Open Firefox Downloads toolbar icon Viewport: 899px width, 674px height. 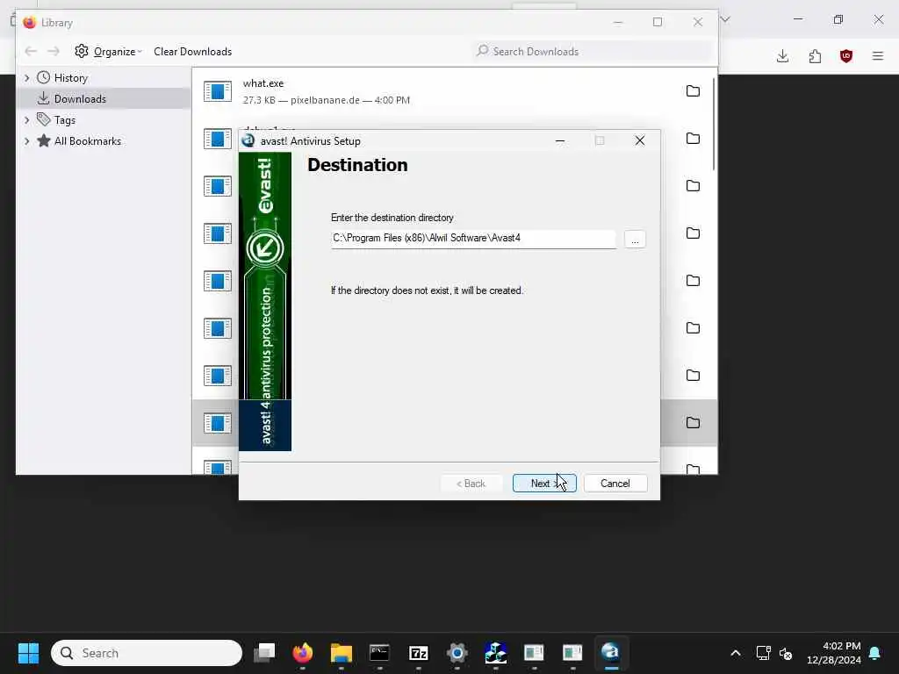coord(782,55)
